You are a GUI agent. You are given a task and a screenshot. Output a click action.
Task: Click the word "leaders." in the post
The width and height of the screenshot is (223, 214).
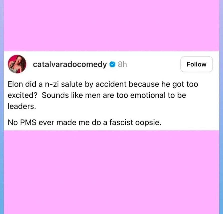[22, 106]
